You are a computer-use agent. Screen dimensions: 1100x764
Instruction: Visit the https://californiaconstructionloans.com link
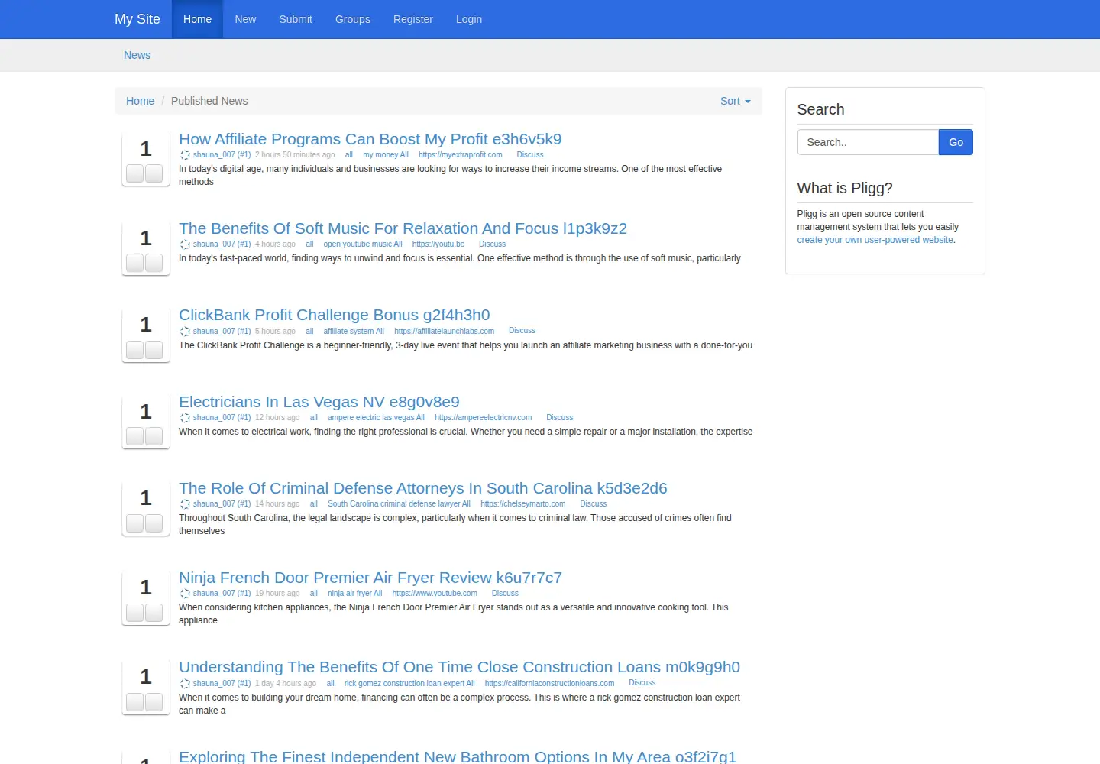click(x=550, y=684)
